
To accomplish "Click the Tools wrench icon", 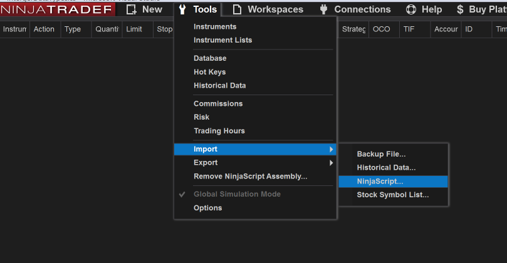I will [182, 9].
